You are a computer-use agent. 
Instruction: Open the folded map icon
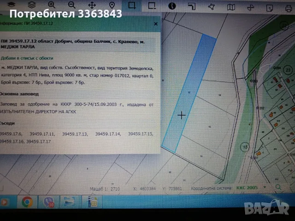(x=231, y=7)
